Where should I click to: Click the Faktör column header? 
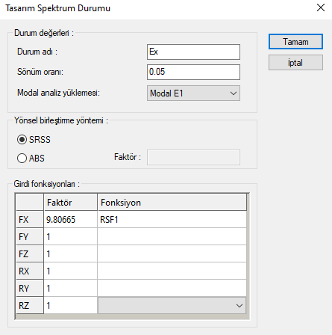tap(71, 202)
